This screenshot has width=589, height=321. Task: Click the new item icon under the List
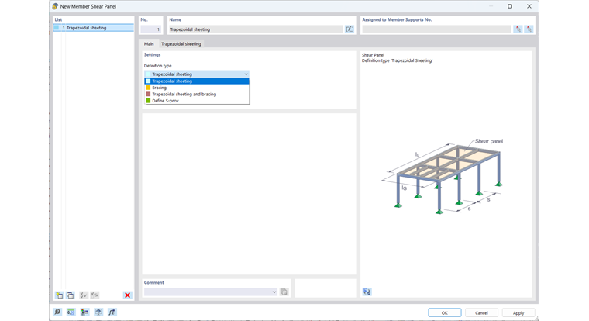[59, 295]
